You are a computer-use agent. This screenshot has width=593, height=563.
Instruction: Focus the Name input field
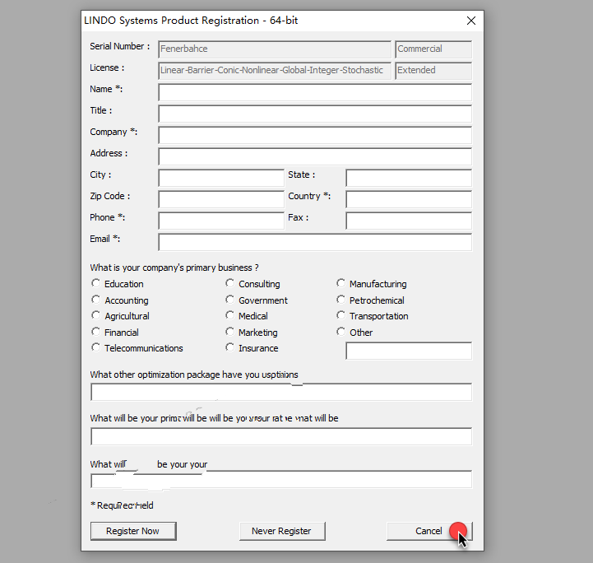[x=315, y=92]
